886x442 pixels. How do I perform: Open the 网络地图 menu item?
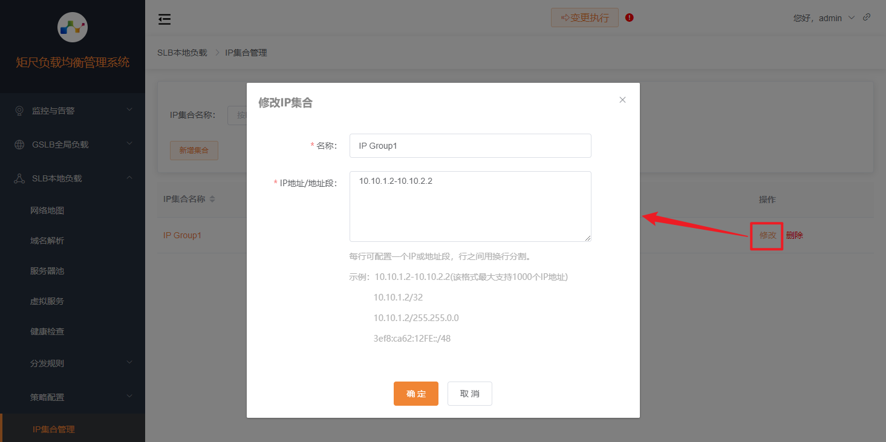tap(46, 210)
